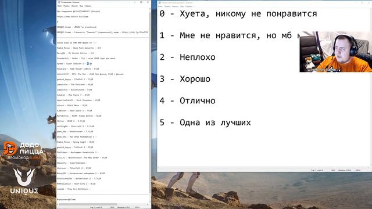Click the 'Half-Life 2' line

[76, 183]
